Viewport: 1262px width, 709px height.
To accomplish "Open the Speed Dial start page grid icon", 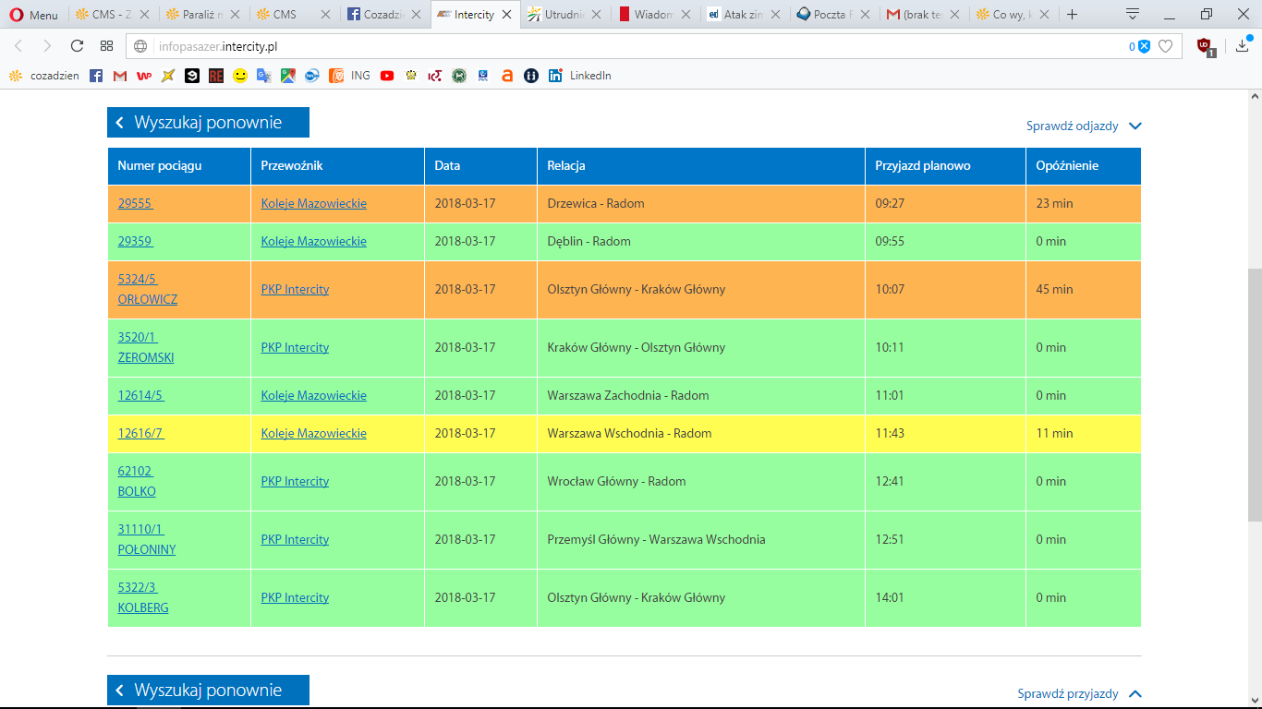I will pyautogui.click(x=106, y=46).
